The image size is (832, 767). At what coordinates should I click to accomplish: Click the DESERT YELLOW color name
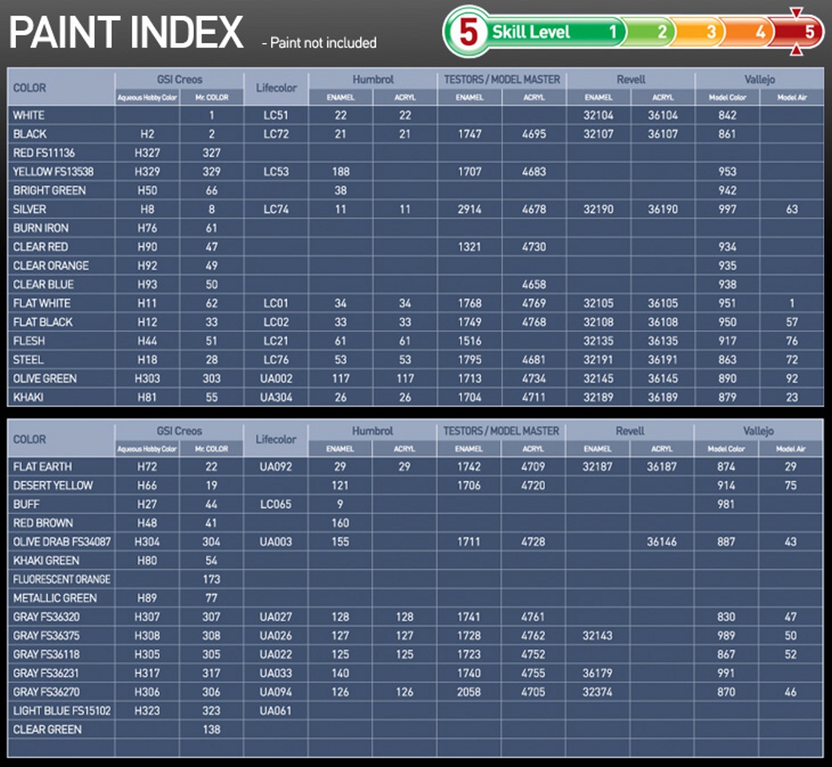click(x=53, y=485)
